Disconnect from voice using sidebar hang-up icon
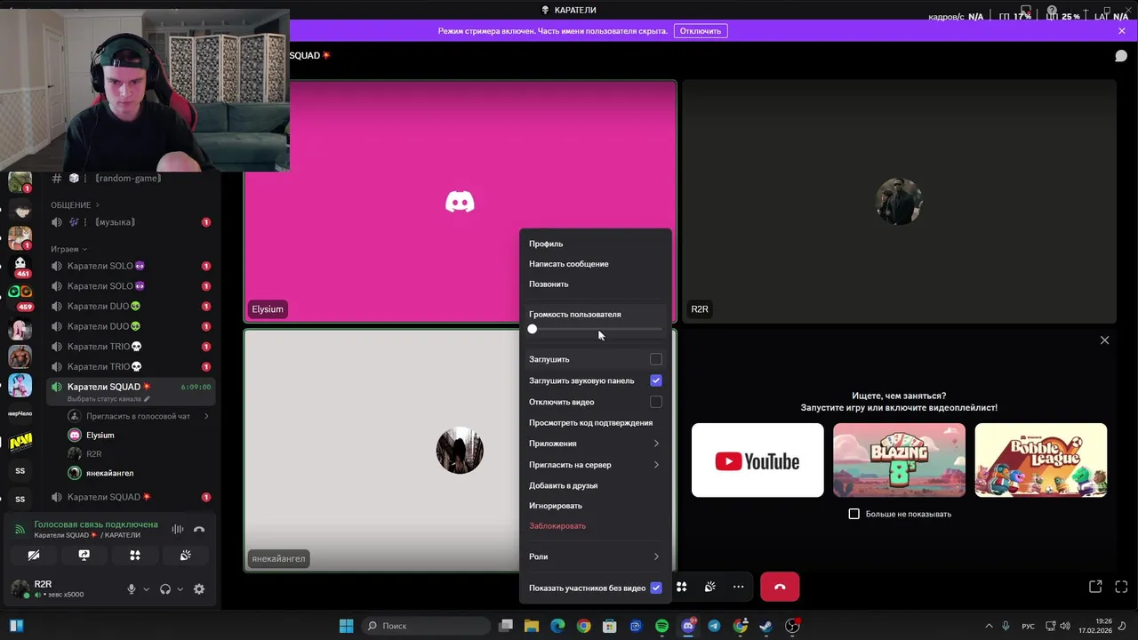This screenshot has height=640, width=1138. click(199, 530)
